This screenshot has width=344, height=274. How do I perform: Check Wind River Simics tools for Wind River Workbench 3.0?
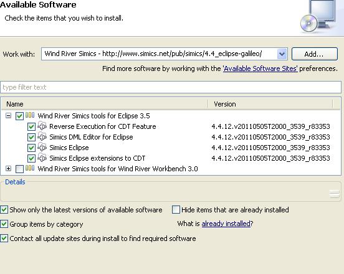click(19, 169)
